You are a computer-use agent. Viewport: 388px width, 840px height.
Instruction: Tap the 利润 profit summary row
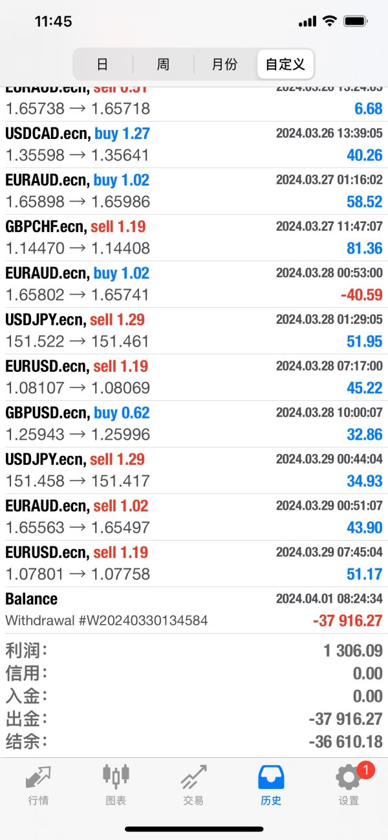[x=194, y=650]
